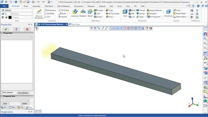
Task: Pin the Properties panel
Action: 29,25
